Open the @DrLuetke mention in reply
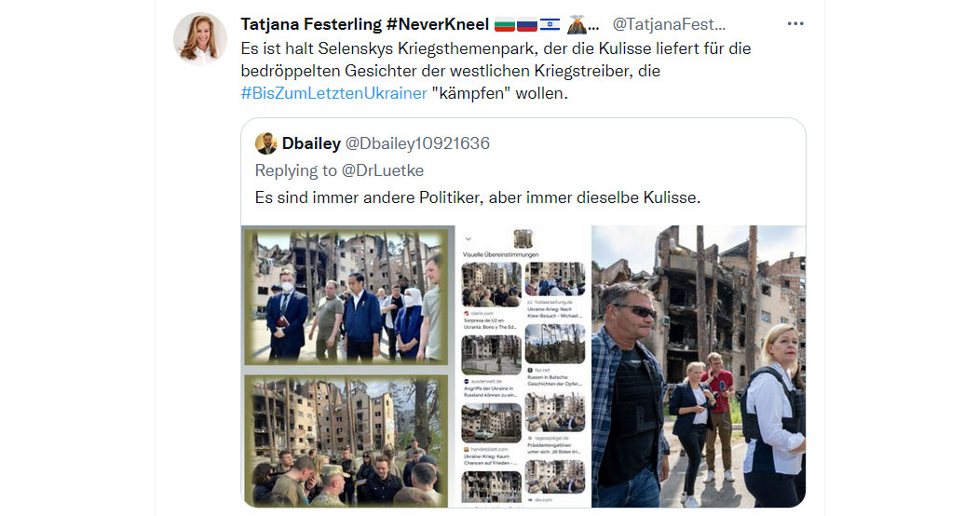This screenshot has width=978, height=516. (x=382, y=170)
